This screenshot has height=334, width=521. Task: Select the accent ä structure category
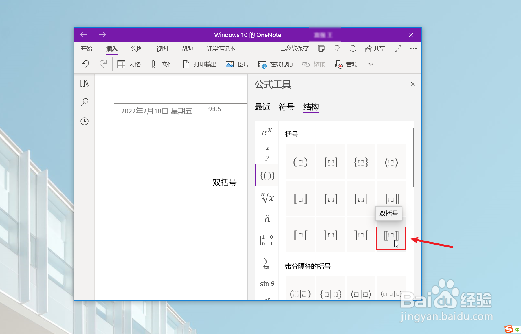[x=267, y=219]
